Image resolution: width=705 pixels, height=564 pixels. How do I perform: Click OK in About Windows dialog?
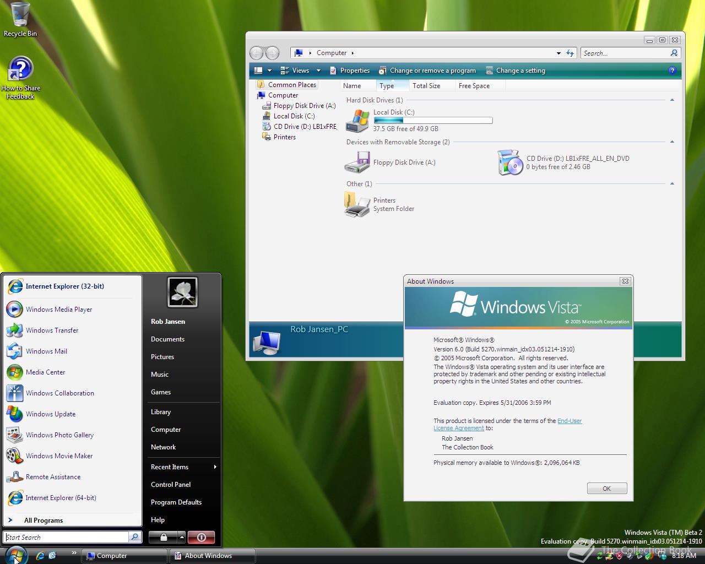point(607,489)
